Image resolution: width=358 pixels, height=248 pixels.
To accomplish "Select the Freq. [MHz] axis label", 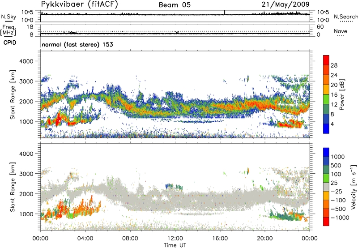I will [8, 30].
